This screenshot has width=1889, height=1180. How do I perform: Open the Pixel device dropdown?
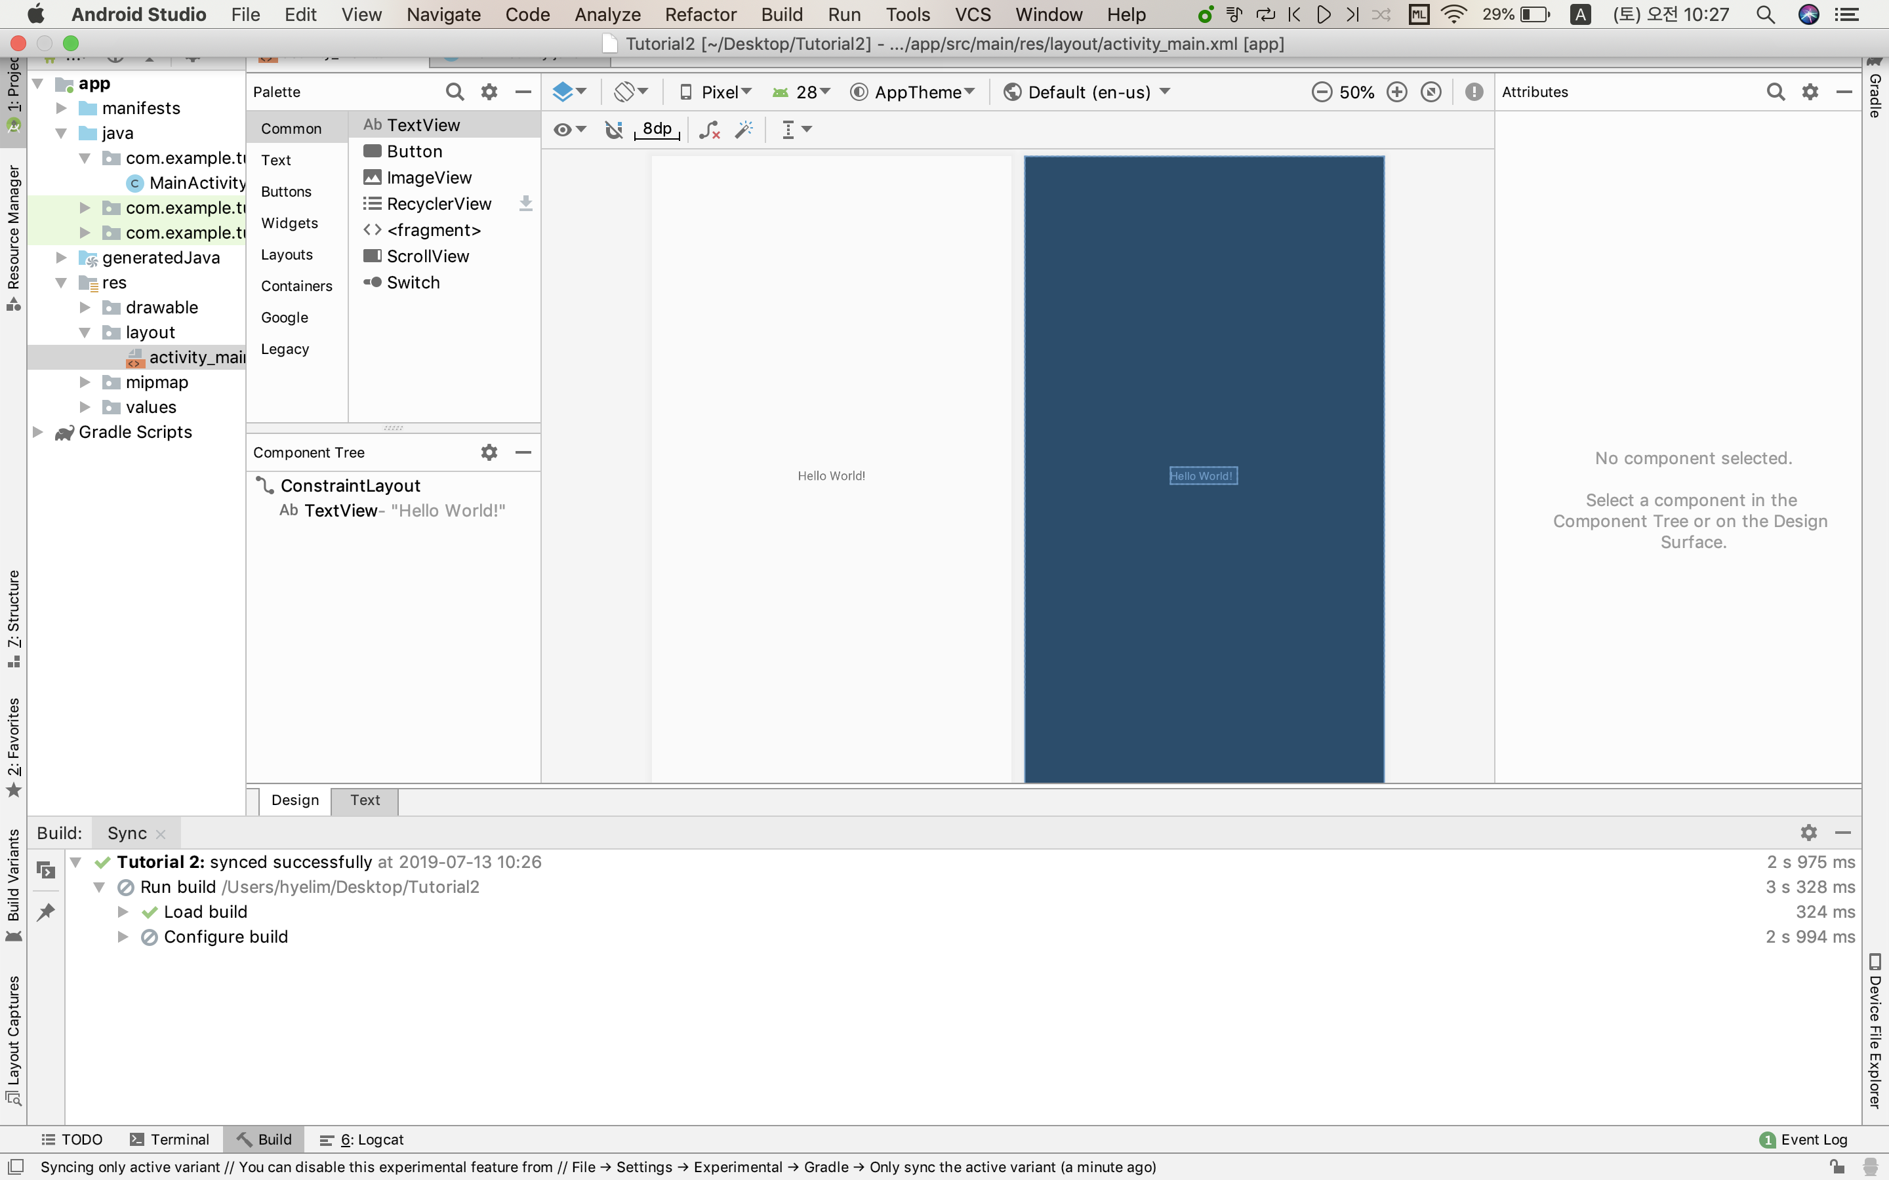(716, 92)
